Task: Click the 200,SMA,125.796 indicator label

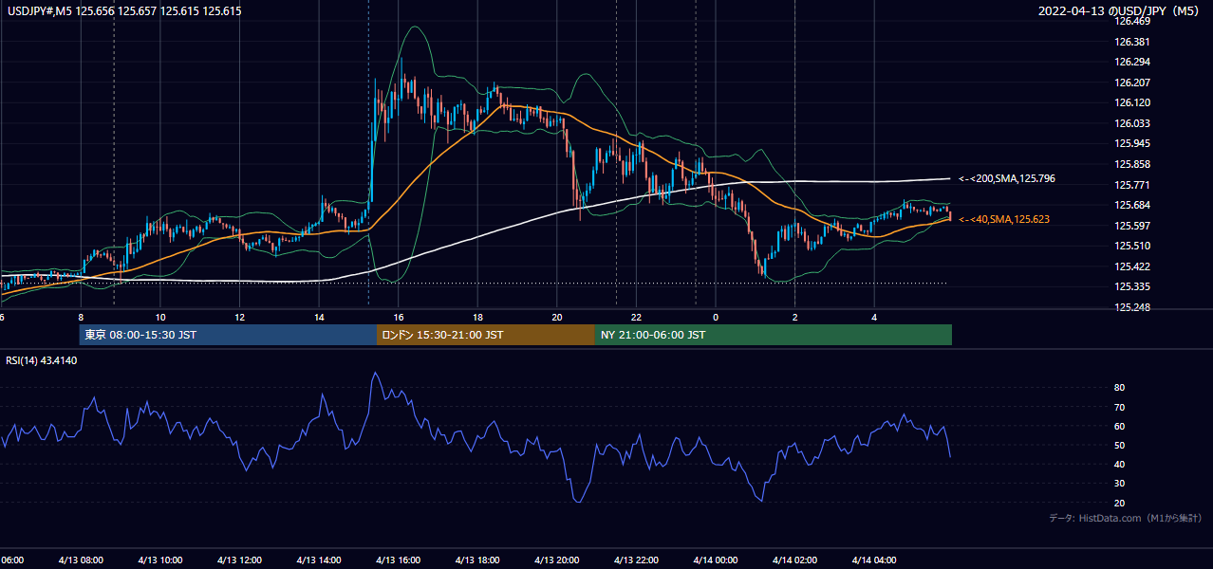Action: click(1007, 178)
